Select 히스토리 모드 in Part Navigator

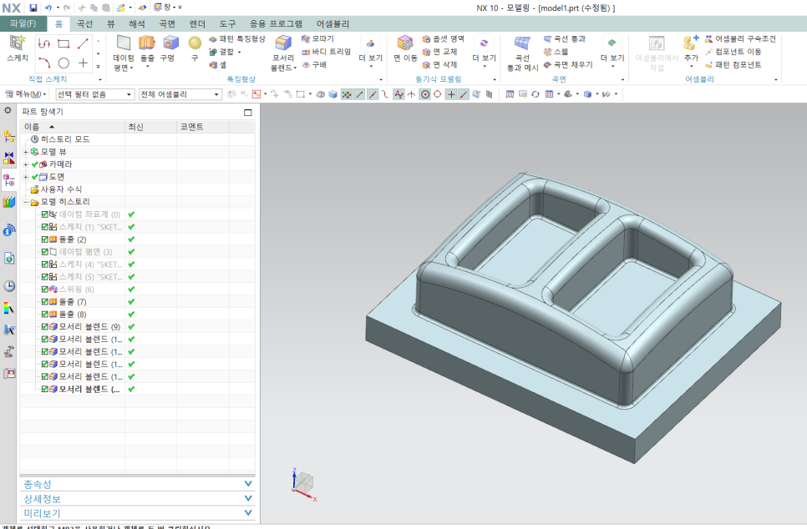click(x=65, y=139)
